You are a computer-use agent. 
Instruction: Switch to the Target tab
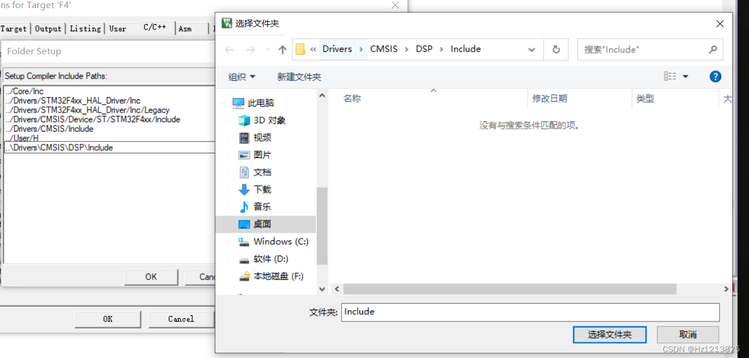coord(13,28)
